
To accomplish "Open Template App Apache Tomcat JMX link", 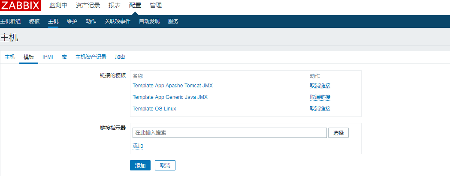I will pos(172,85).
